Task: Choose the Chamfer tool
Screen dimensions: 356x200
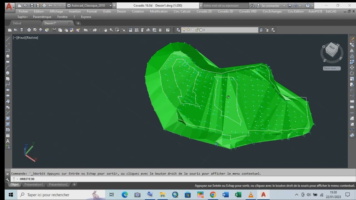Action: tap(352, 118)
